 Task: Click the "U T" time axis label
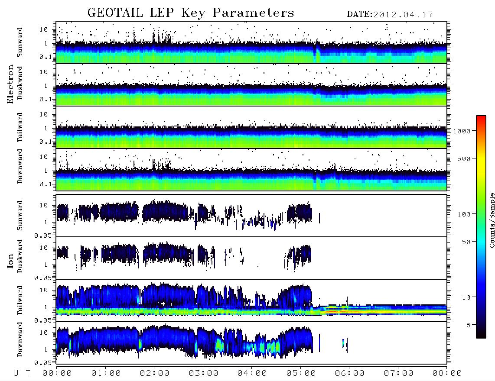pos(22,374)
